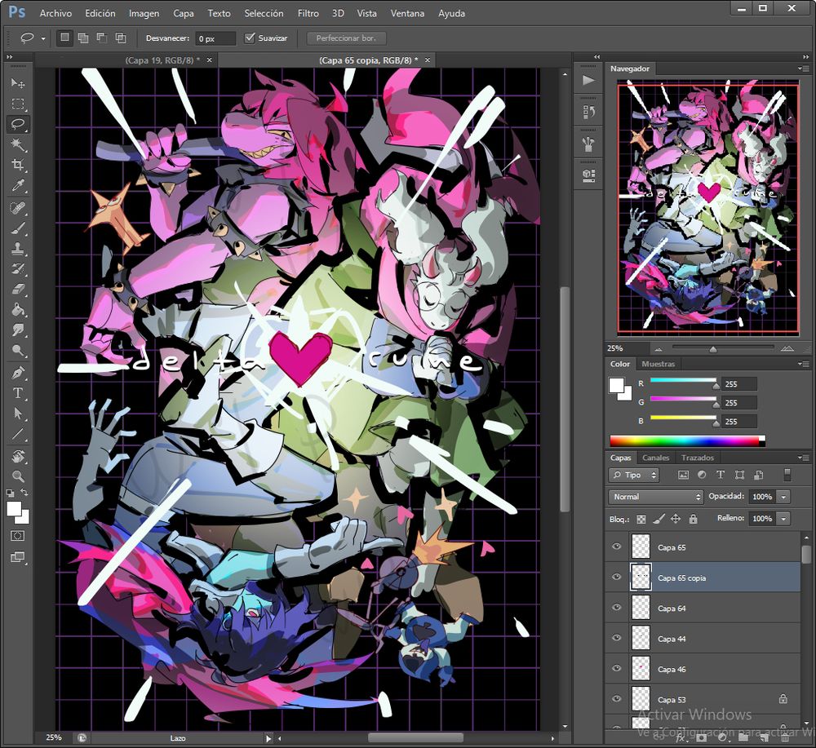The width and height of the screenshot is (816, 748).
Task: Hide layer Capa 64
Action: click(617, 608)
